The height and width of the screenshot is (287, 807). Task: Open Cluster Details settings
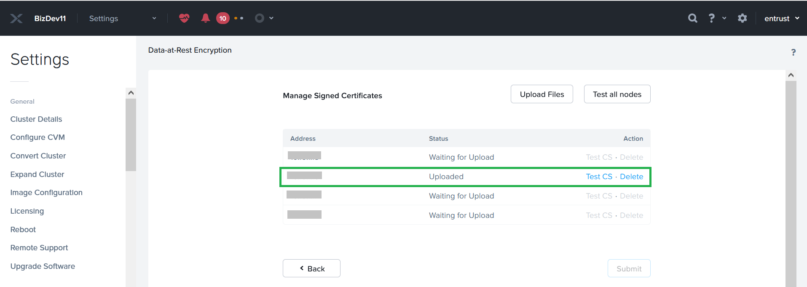pyautogui.click(x=36, y=119)
